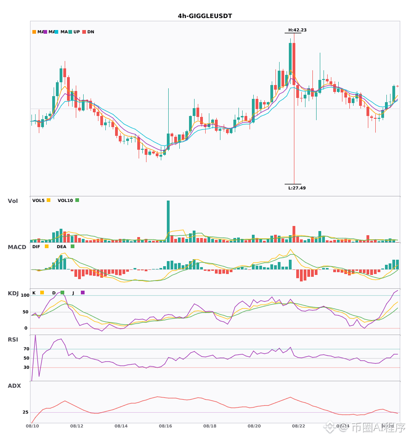Image resolution: width=409 pixels, height=439 pixels.
Task: Click the 08/16 date tick
Action: pos(165,426)
